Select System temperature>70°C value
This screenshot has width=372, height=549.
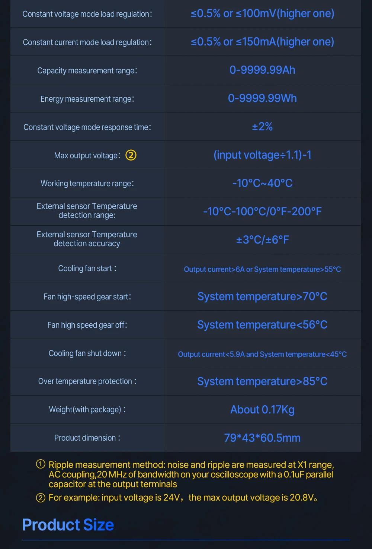(x=262, y=296)
